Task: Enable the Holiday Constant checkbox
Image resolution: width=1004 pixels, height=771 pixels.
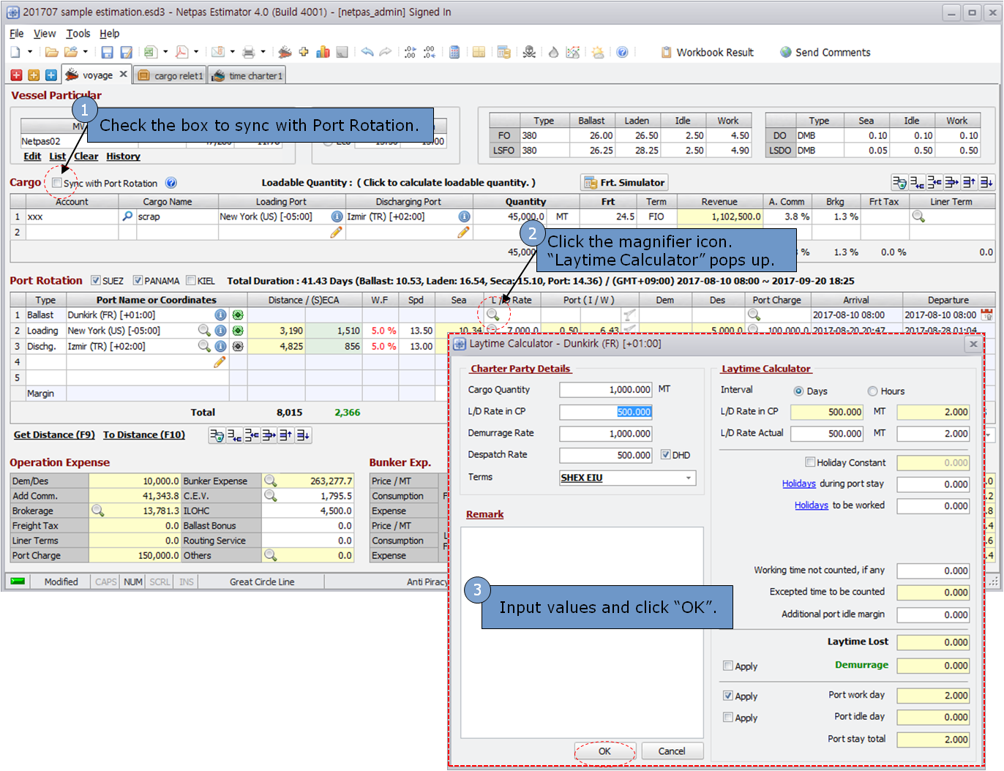Action: click(810, 462)
